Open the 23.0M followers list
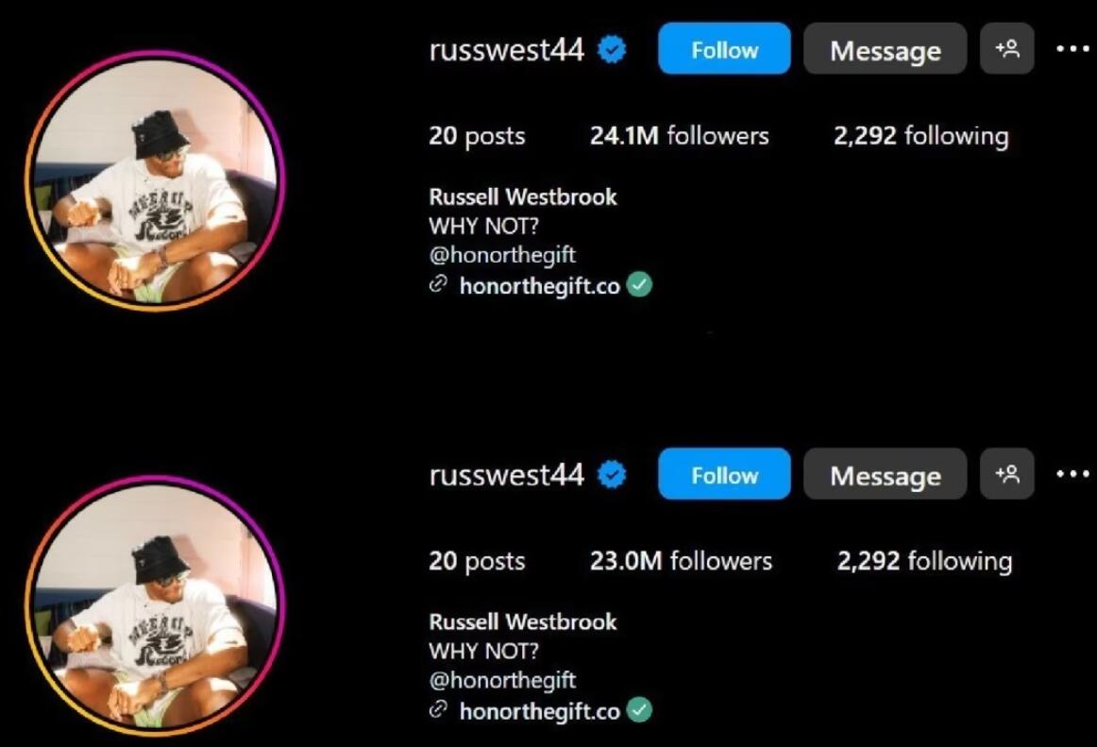1097x747 pixels. [681, 561]
